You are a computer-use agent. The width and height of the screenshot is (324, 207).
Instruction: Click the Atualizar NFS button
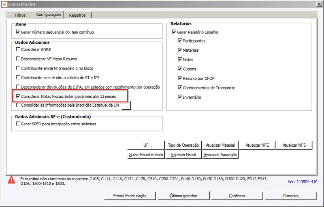[294, 145]
